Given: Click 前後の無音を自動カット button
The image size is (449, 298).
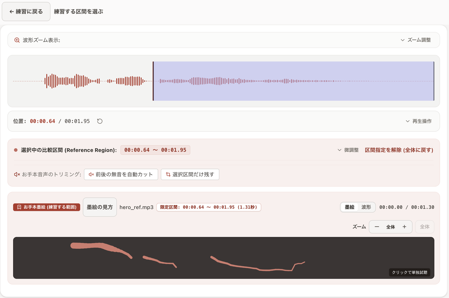Looking at the screenshot, I should click(x=121, y=174).
